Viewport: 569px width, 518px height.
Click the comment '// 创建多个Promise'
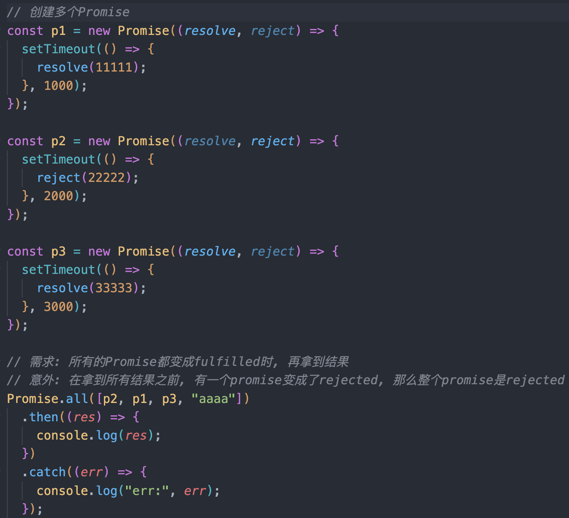pos(68,12)
